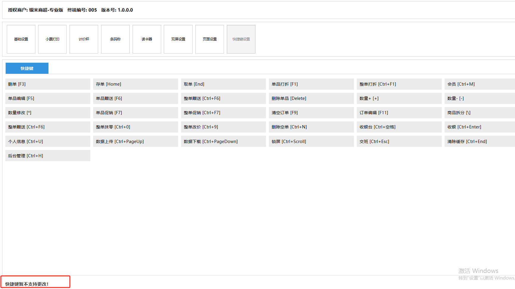Open 双屏设置 section
The height and width of the screenshot is (289, 515).
pyautogui.click(x=178, y=39)
